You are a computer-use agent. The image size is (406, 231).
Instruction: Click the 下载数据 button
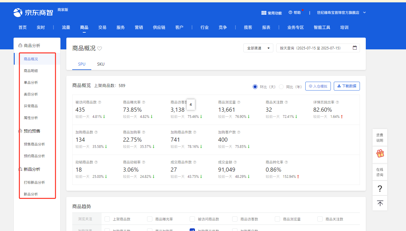(347, 86)
